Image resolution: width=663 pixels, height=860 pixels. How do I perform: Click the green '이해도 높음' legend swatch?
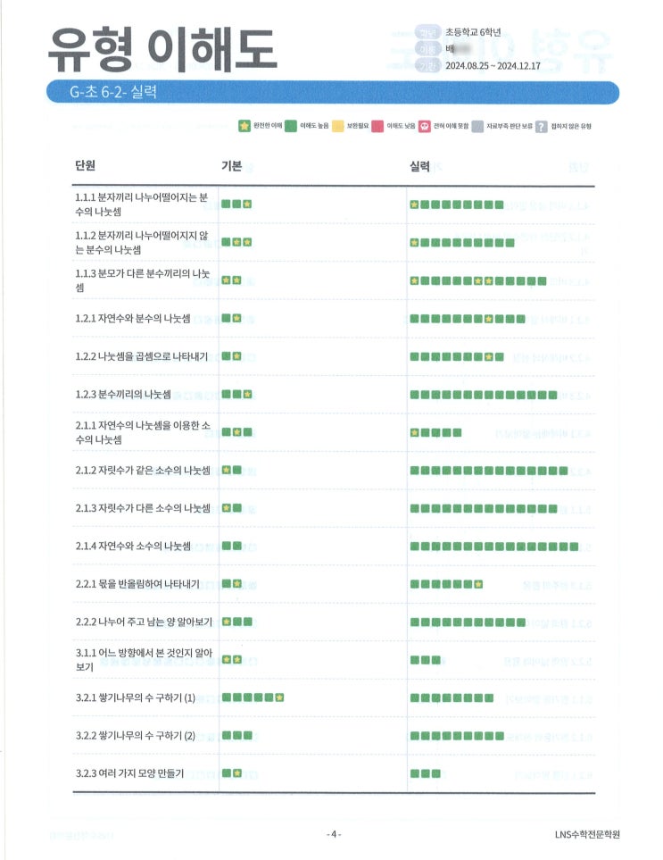[x=291, y=126]
